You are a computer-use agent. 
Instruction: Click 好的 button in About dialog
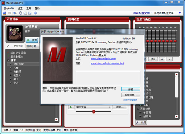click(131, 89)
